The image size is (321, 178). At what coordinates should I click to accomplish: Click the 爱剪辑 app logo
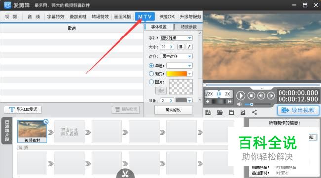click(8, 5)
